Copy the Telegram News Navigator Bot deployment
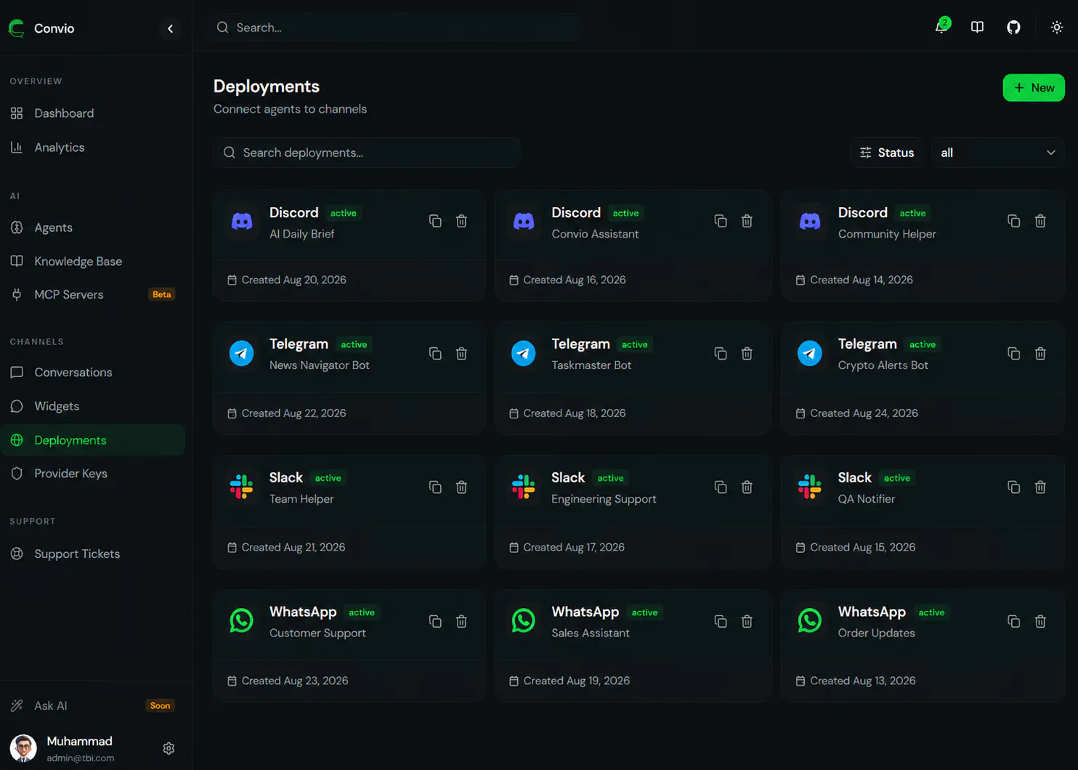This screenshot has width=1078, height=770. pyautogui.click(x=435, y=354)
